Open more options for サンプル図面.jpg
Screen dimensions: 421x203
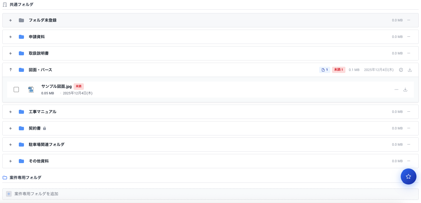pyautogui.click(x=396, y=90)
